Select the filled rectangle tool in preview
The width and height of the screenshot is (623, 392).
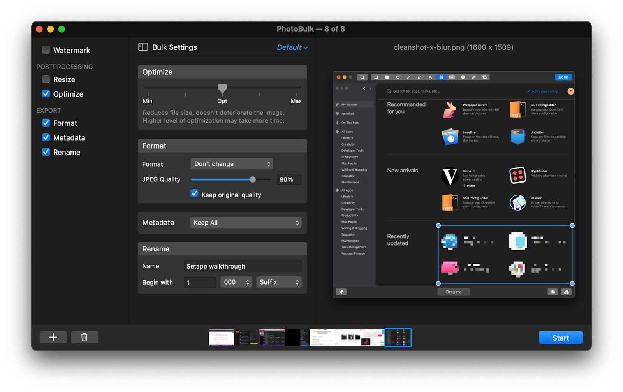pos(387,77)
